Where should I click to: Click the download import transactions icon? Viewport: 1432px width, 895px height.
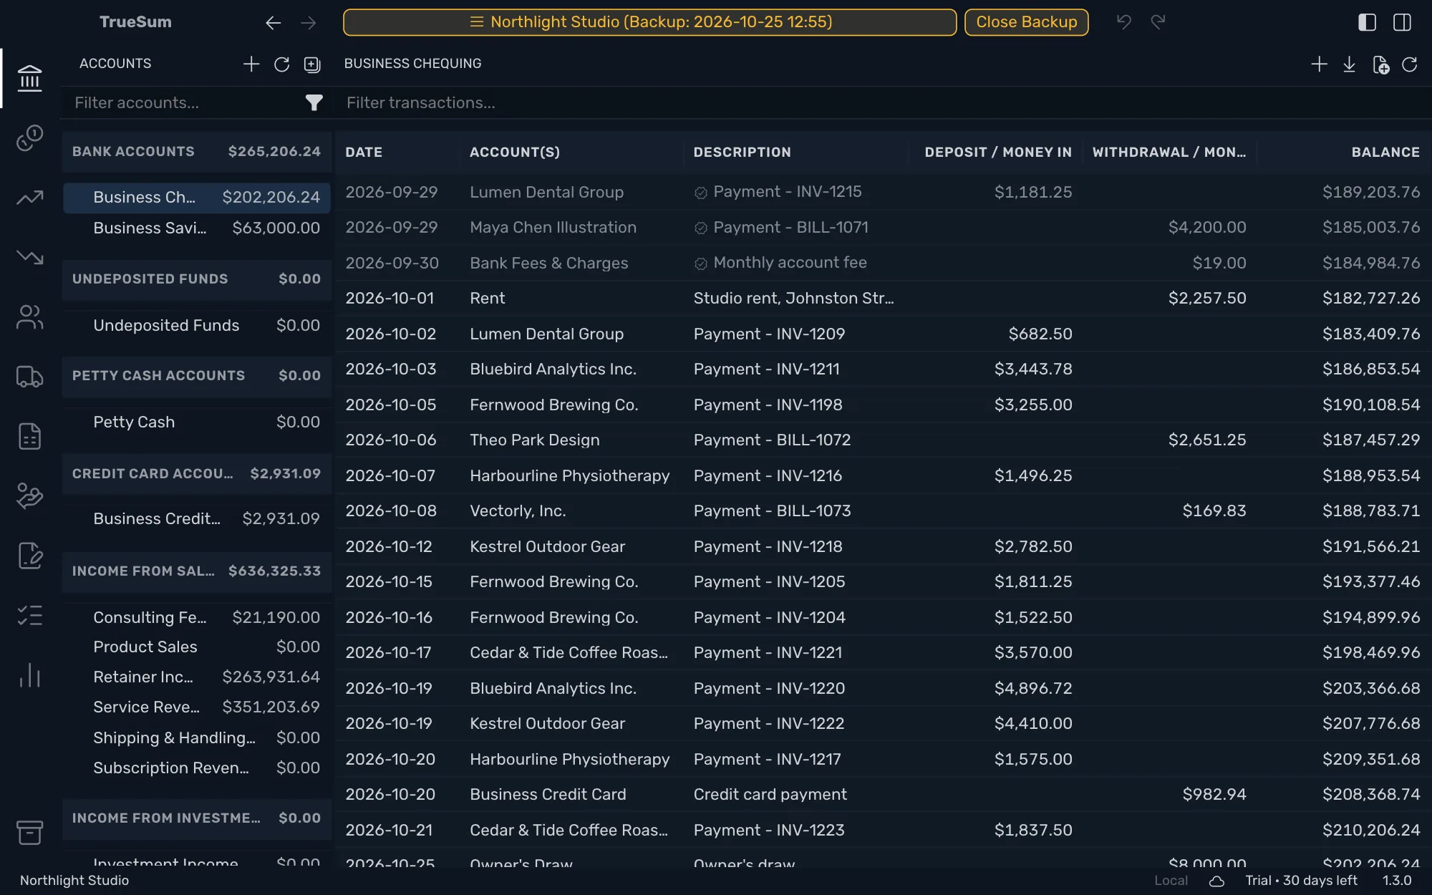pos(1349,64)
